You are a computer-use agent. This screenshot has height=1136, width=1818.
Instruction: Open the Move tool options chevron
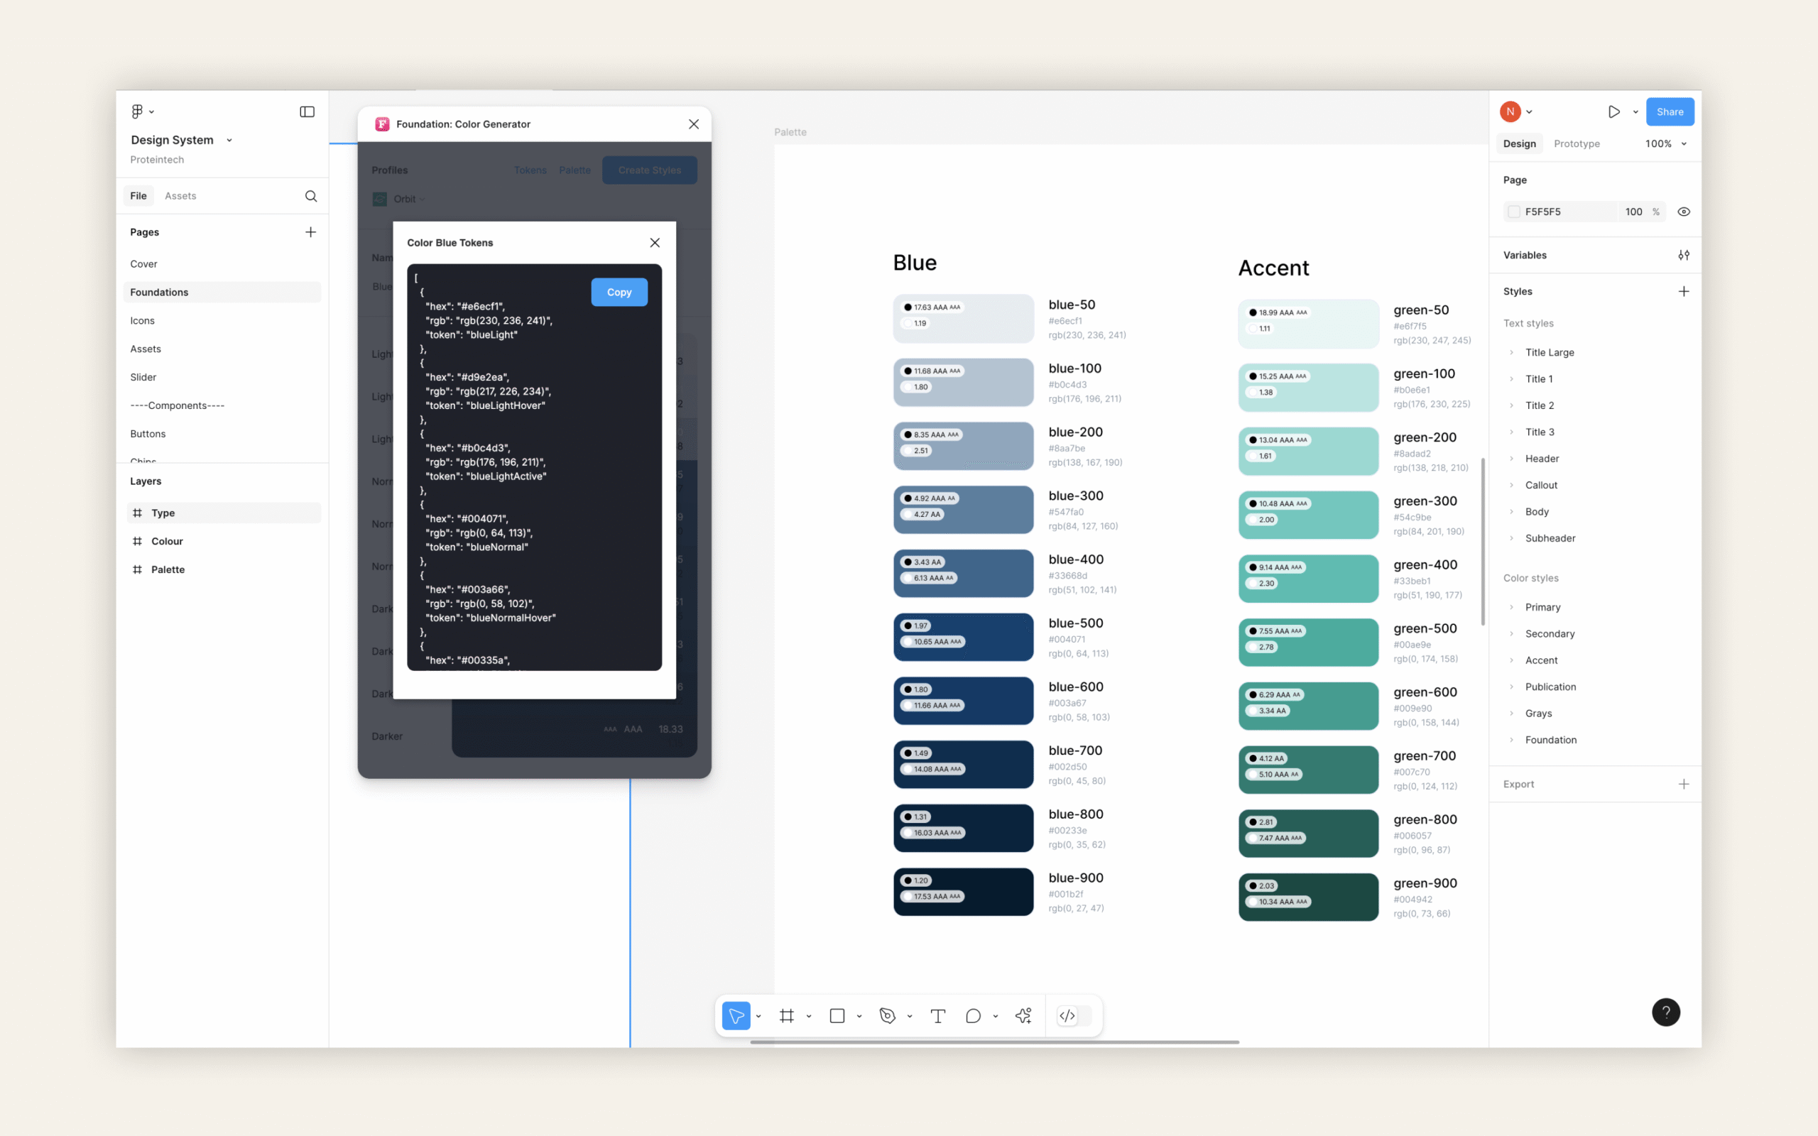[758, 1017]
